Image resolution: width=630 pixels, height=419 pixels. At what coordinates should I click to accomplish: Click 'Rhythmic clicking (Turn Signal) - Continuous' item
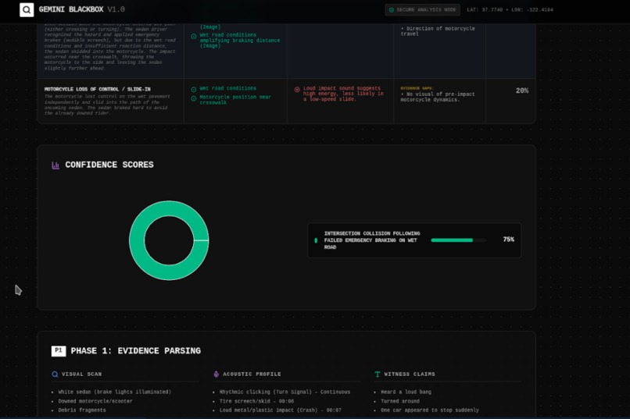coord(285,392)
